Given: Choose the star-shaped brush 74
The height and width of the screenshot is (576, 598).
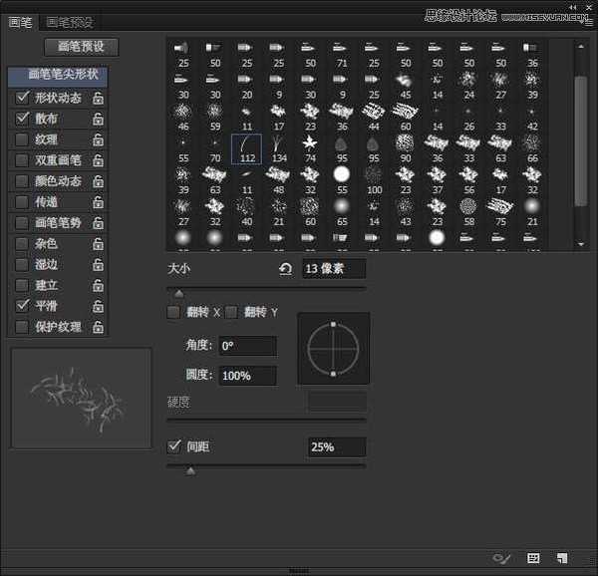Looking at the screenshot, I should (310, 147).
